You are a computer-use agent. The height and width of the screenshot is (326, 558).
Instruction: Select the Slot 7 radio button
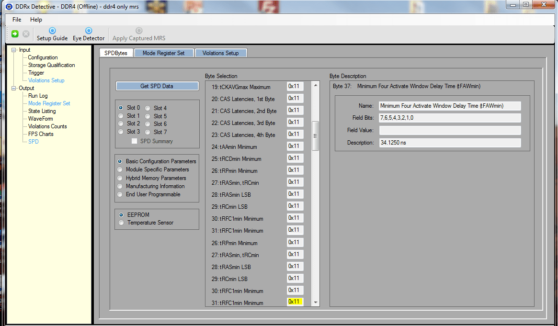pyautogui.click(x=148, y=132)
